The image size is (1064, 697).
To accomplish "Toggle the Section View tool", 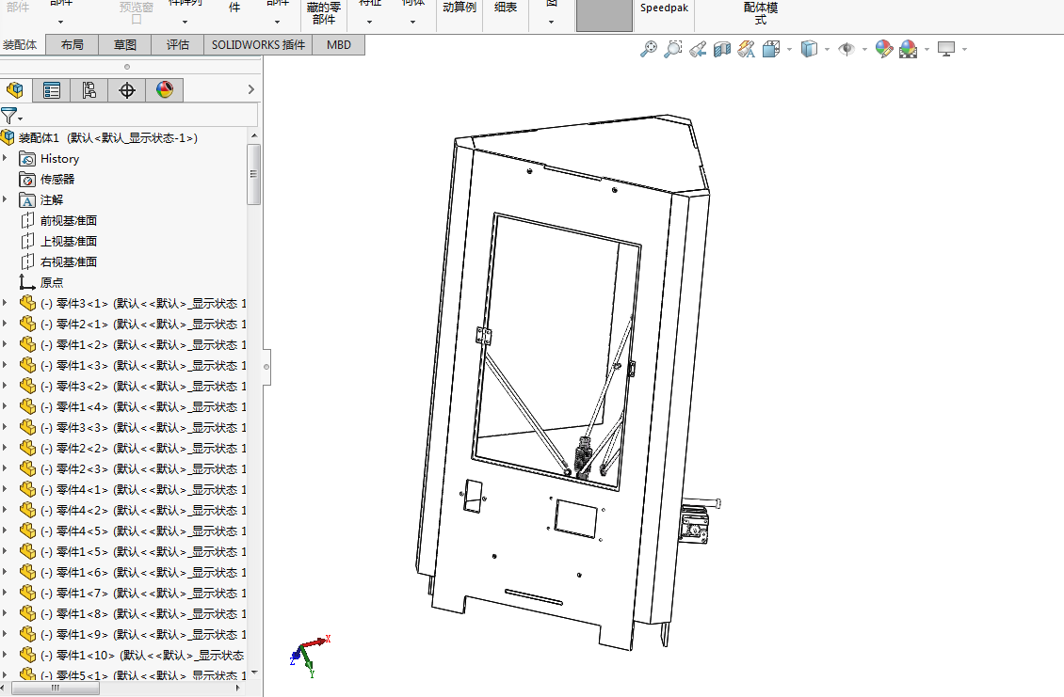I will tap(722, 49).
